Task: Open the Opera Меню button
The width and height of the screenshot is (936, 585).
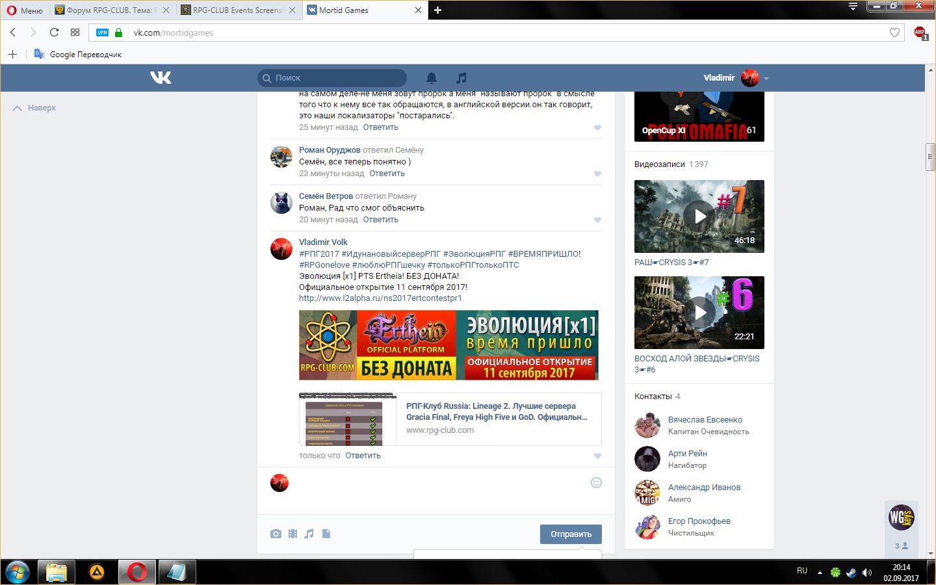Action: 25,10
